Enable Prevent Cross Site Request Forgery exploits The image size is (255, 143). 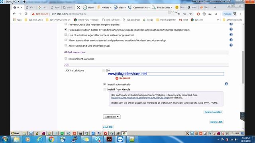click(x=66, y=24)
